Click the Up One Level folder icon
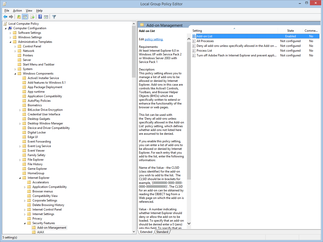The height and width of the screenshot is (242, 323). 19,17
